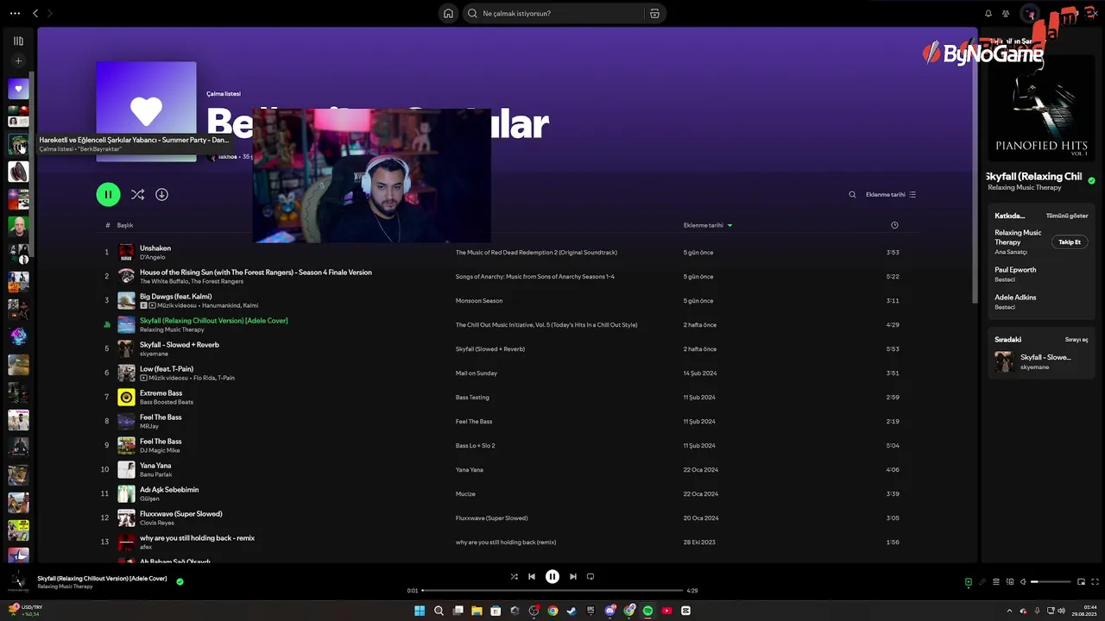Collapse the Your Library sidebar icon
The image size is (1105, 621).
pos(18,41)
